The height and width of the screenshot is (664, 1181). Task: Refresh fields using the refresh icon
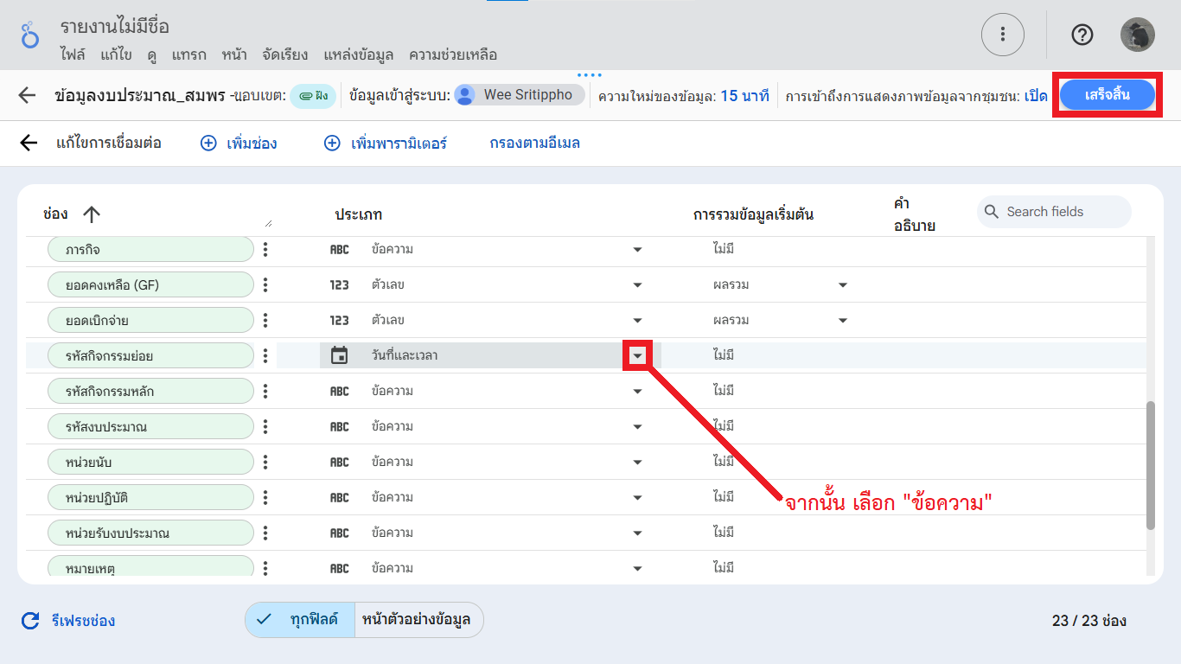(30, 620)
